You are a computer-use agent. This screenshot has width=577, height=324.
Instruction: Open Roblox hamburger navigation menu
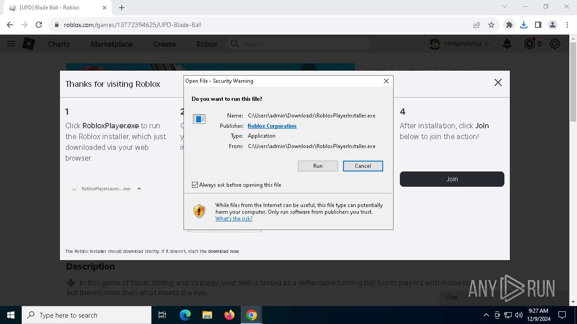pyautogui.click(x=11, y=44)
